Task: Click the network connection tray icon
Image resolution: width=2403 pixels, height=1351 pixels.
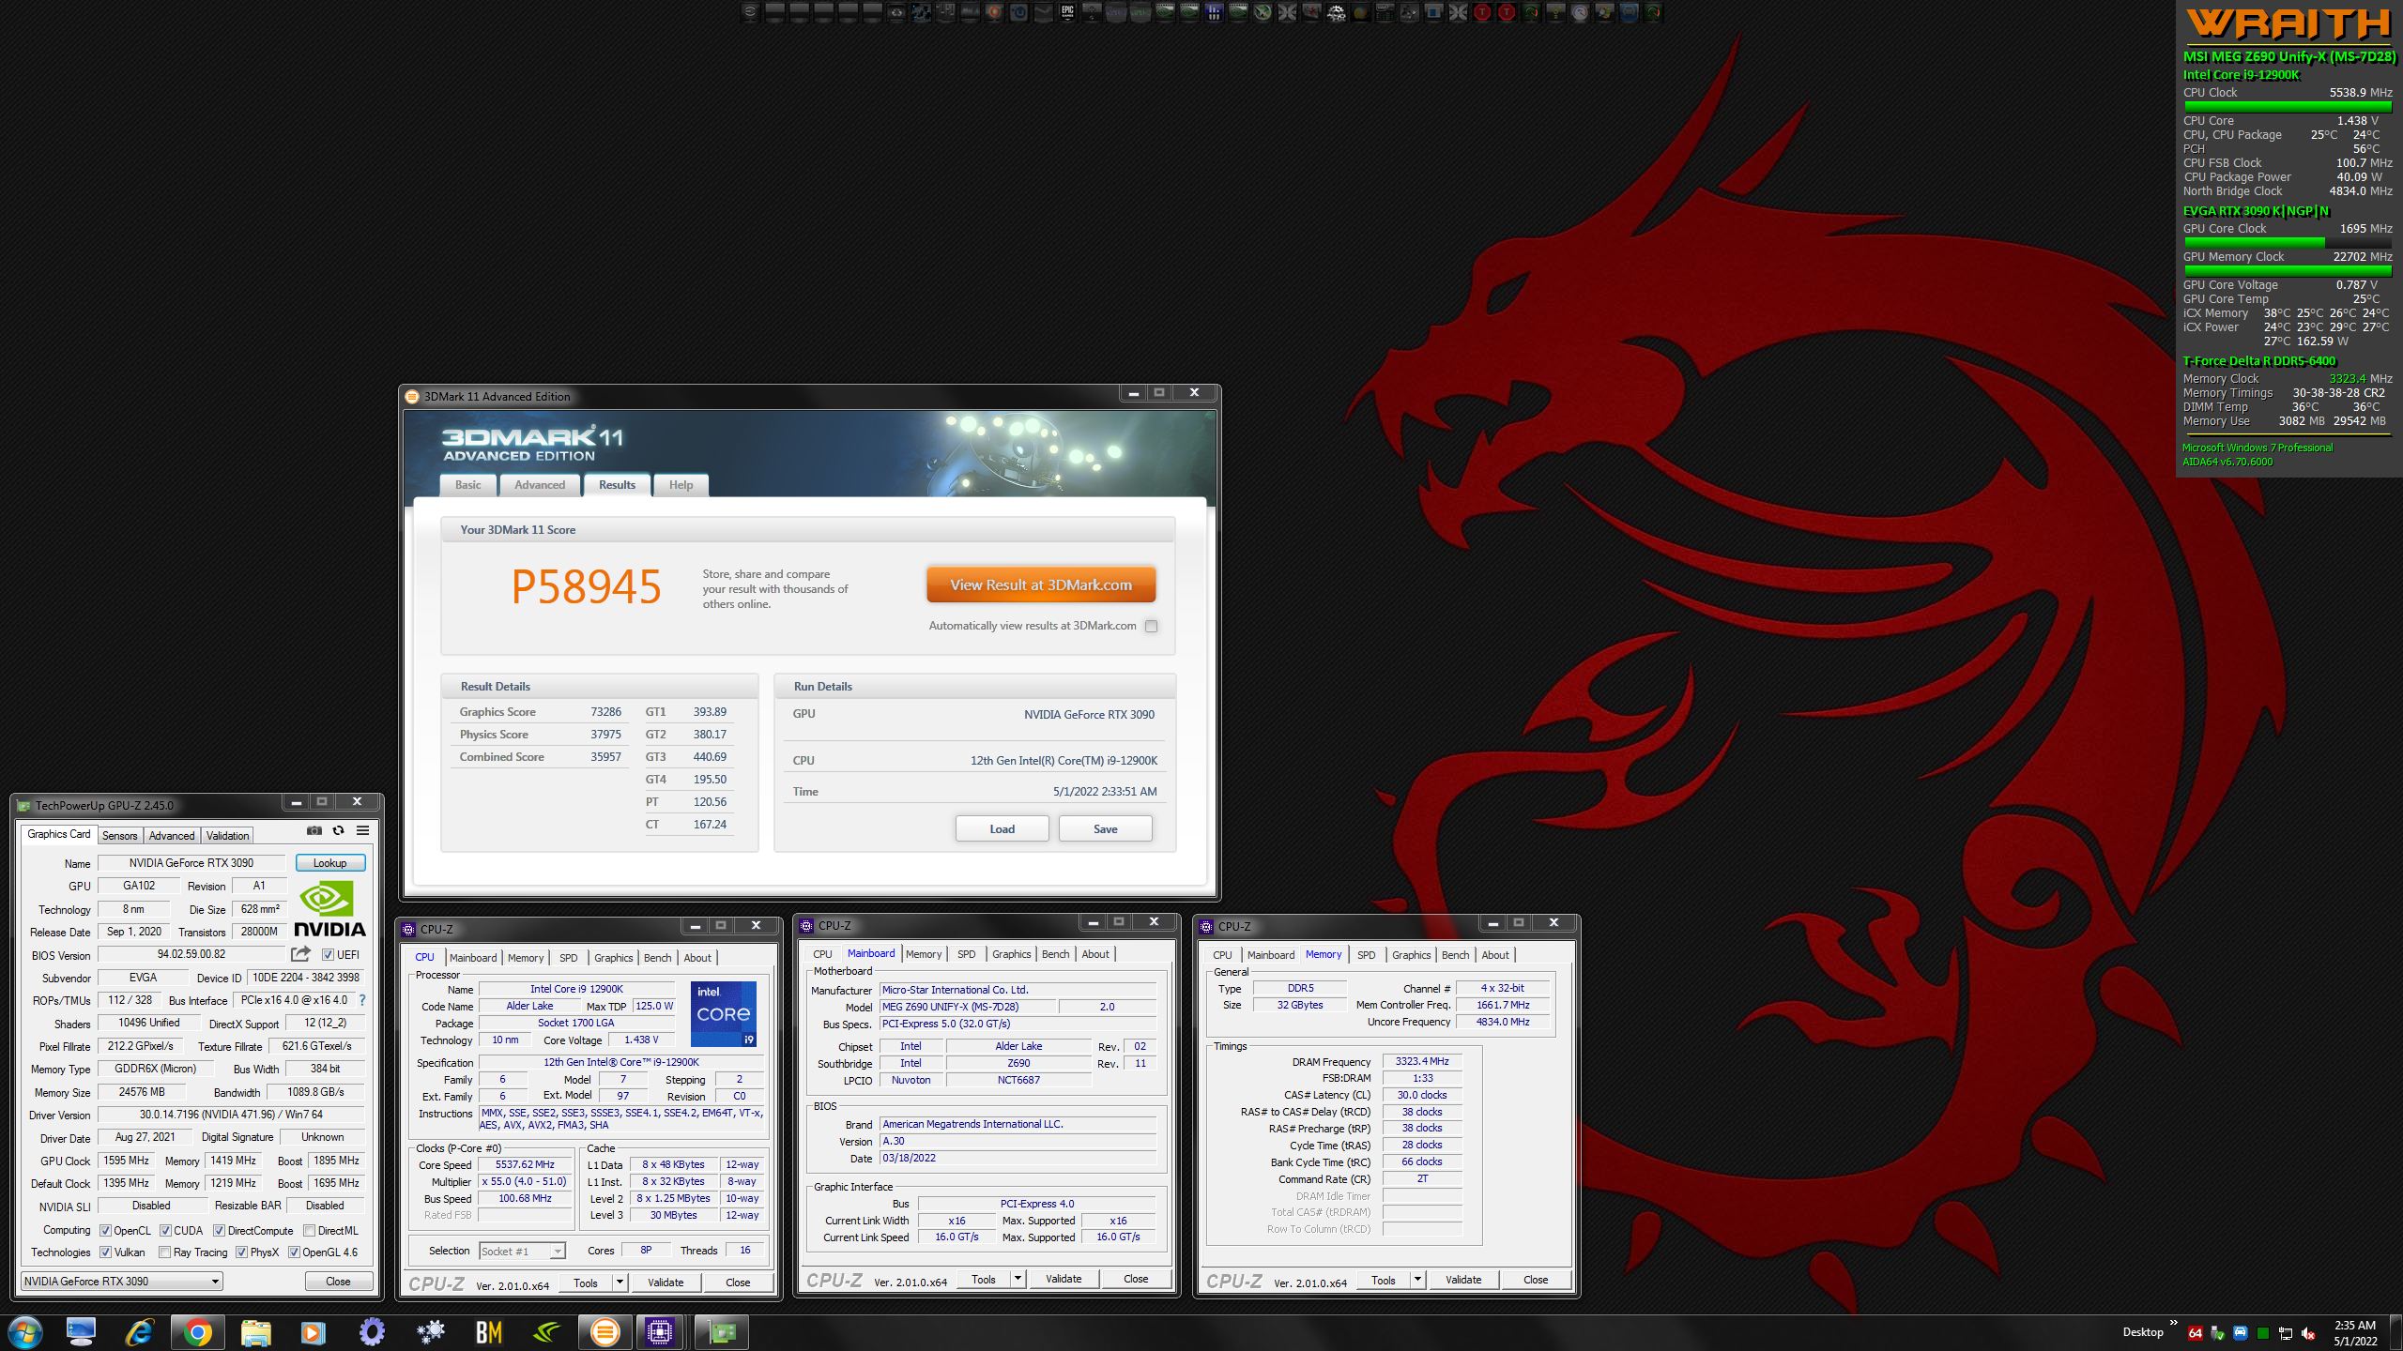Action: click(x=2286, y=1333)
